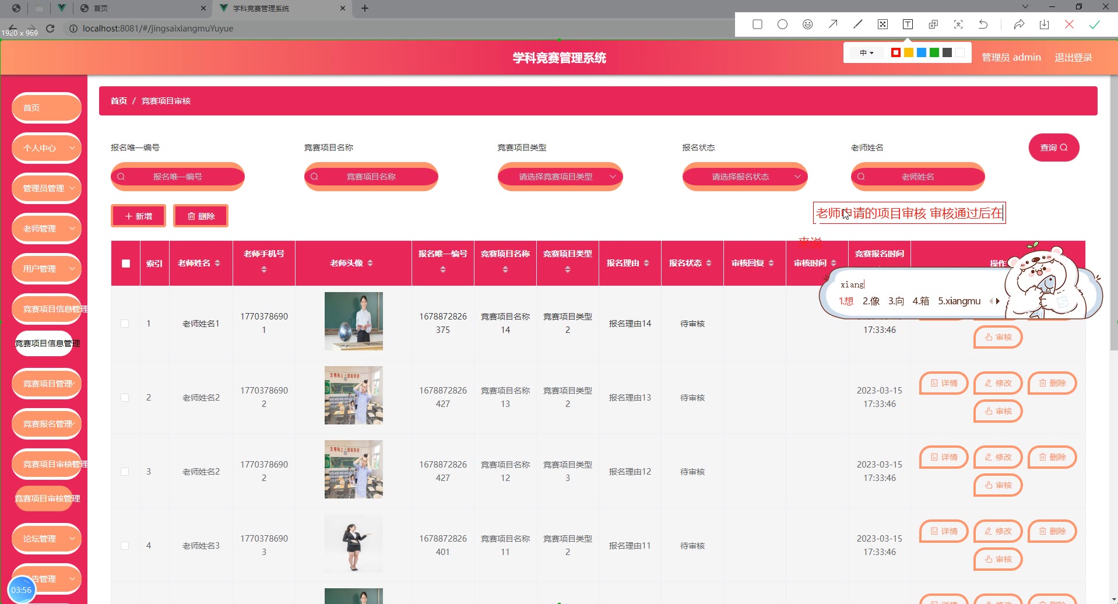Click 退出登录 logout link
This screenshot has height=604, width=1118.
pos(1073,57)
